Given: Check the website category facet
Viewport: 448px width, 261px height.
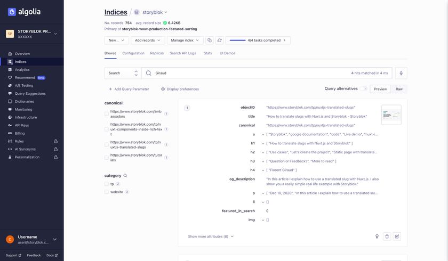Looking at the screenshot, I should (x=107, y=192).
